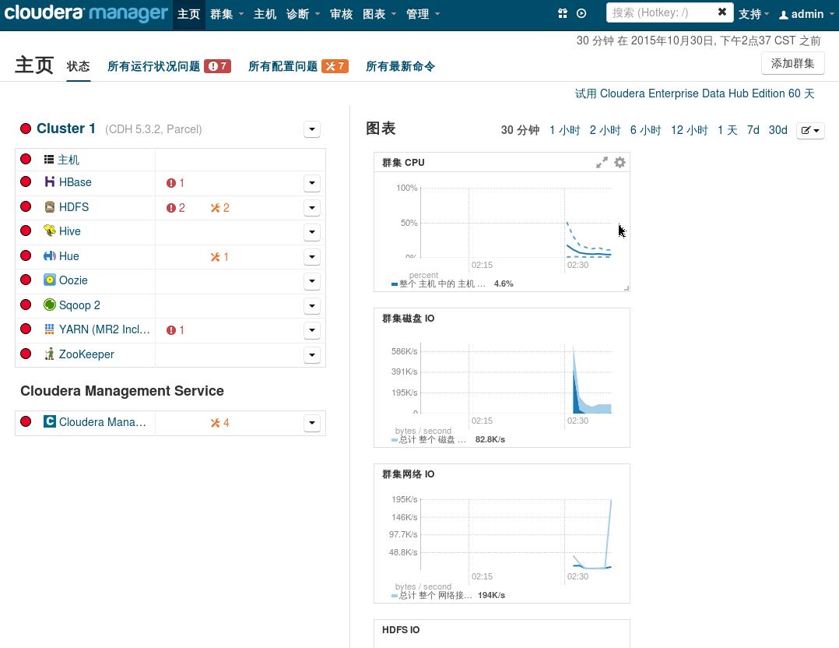
Task: Click HDFS configuration issues wrench indicator
Action: pyautogui.click(x=220, y=208)
